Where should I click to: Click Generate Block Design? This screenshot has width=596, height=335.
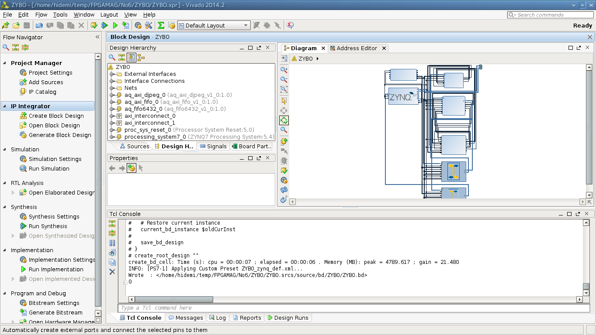pyautogui.click(x=60, y=135)
